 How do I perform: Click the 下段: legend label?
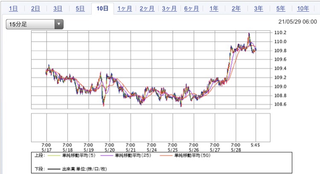click(x=39, y=169)
